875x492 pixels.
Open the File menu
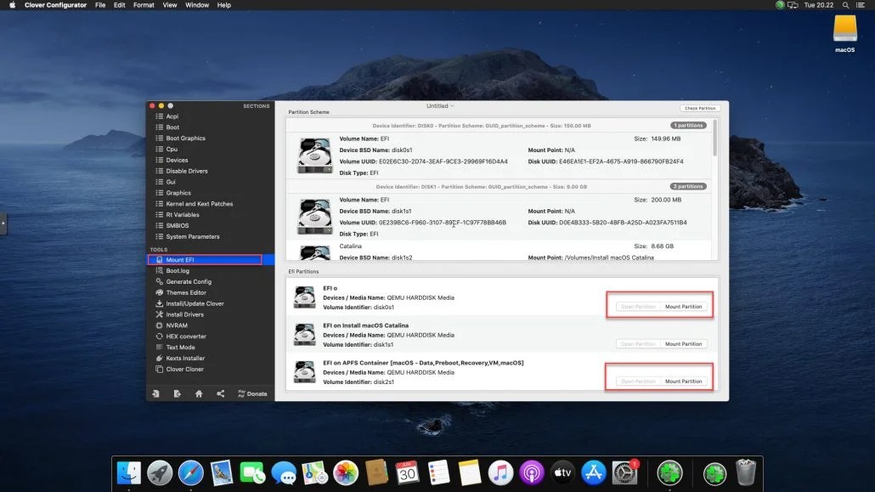100,5
